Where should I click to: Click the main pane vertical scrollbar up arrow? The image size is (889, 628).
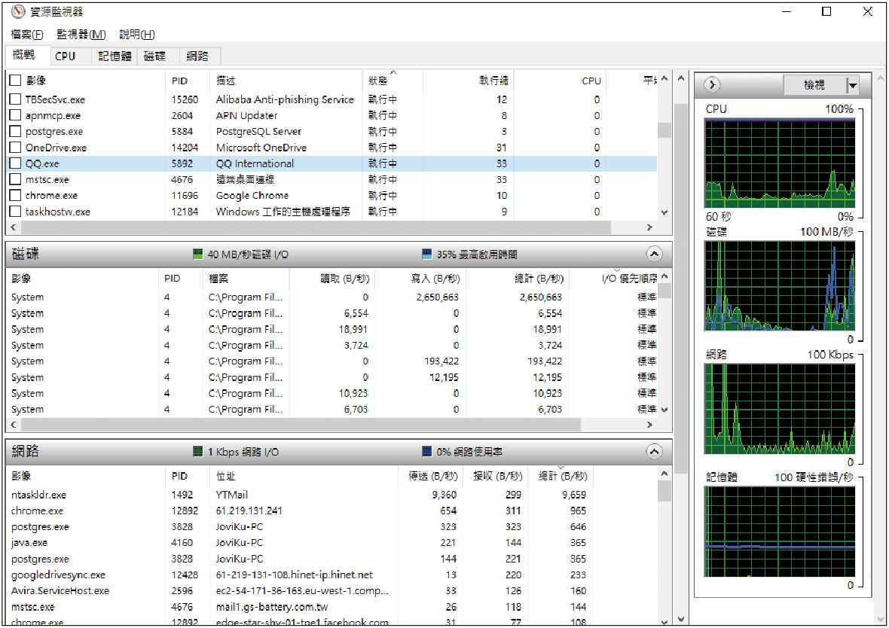point(681,79)
